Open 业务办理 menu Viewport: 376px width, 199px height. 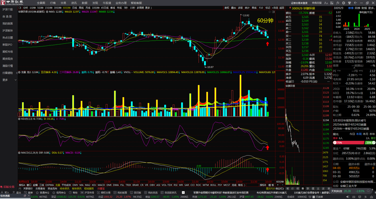(121, 3)
